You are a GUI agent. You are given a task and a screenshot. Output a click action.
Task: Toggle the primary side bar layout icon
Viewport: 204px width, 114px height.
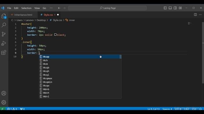coord(165,8)
